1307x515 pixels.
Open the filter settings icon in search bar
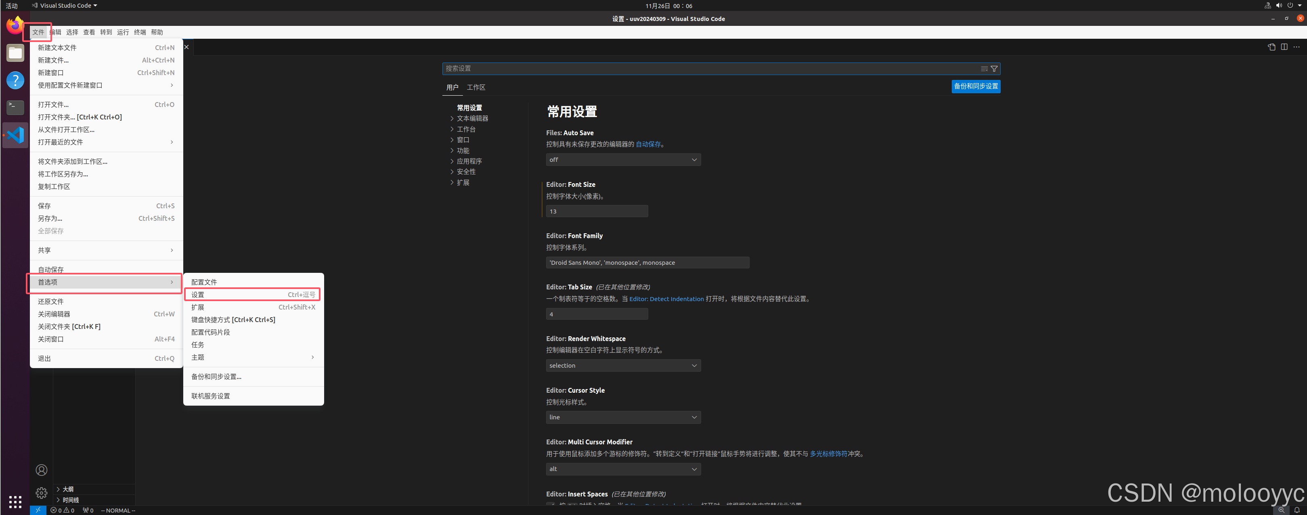click(994, 69)
